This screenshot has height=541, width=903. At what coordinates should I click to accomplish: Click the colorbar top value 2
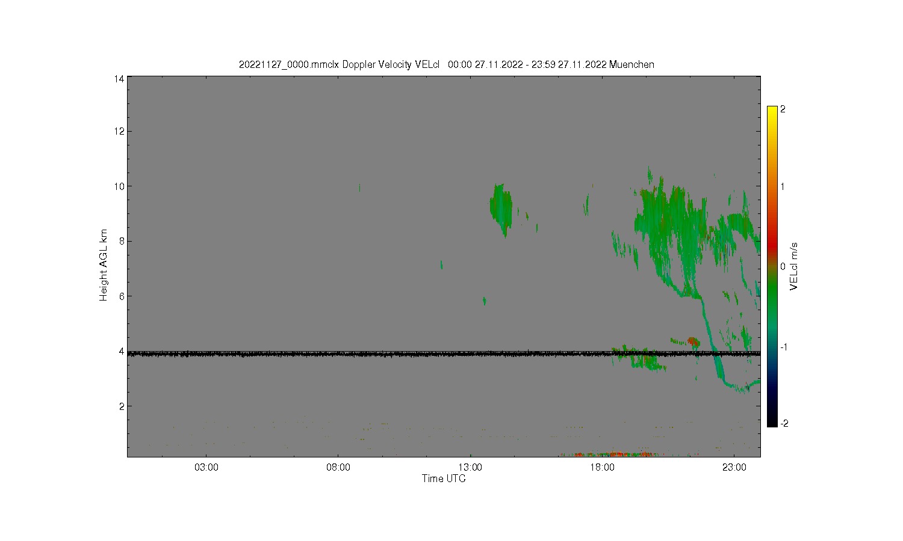click(x=783, y=109)
